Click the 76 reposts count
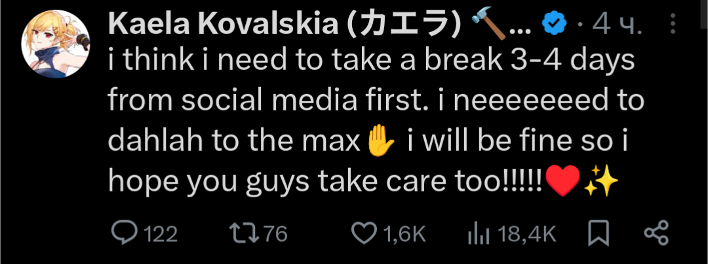 (x=275, y=234)
